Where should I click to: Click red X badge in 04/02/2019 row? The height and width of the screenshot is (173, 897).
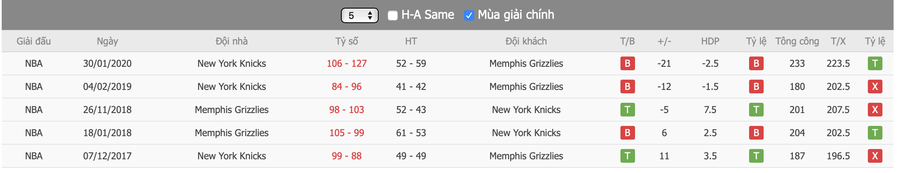(875, 86)
